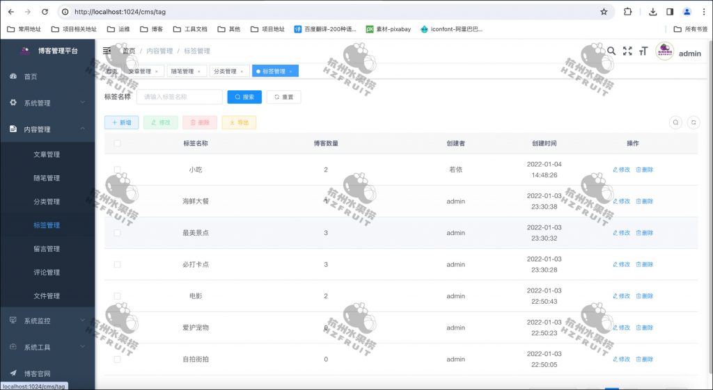
Task: Check the 自拍街拍 row checkbox
Action: [117, 359]
